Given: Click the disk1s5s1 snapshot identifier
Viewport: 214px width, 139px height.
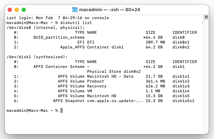Looking at the screenshot, I should tap(183, 101).
